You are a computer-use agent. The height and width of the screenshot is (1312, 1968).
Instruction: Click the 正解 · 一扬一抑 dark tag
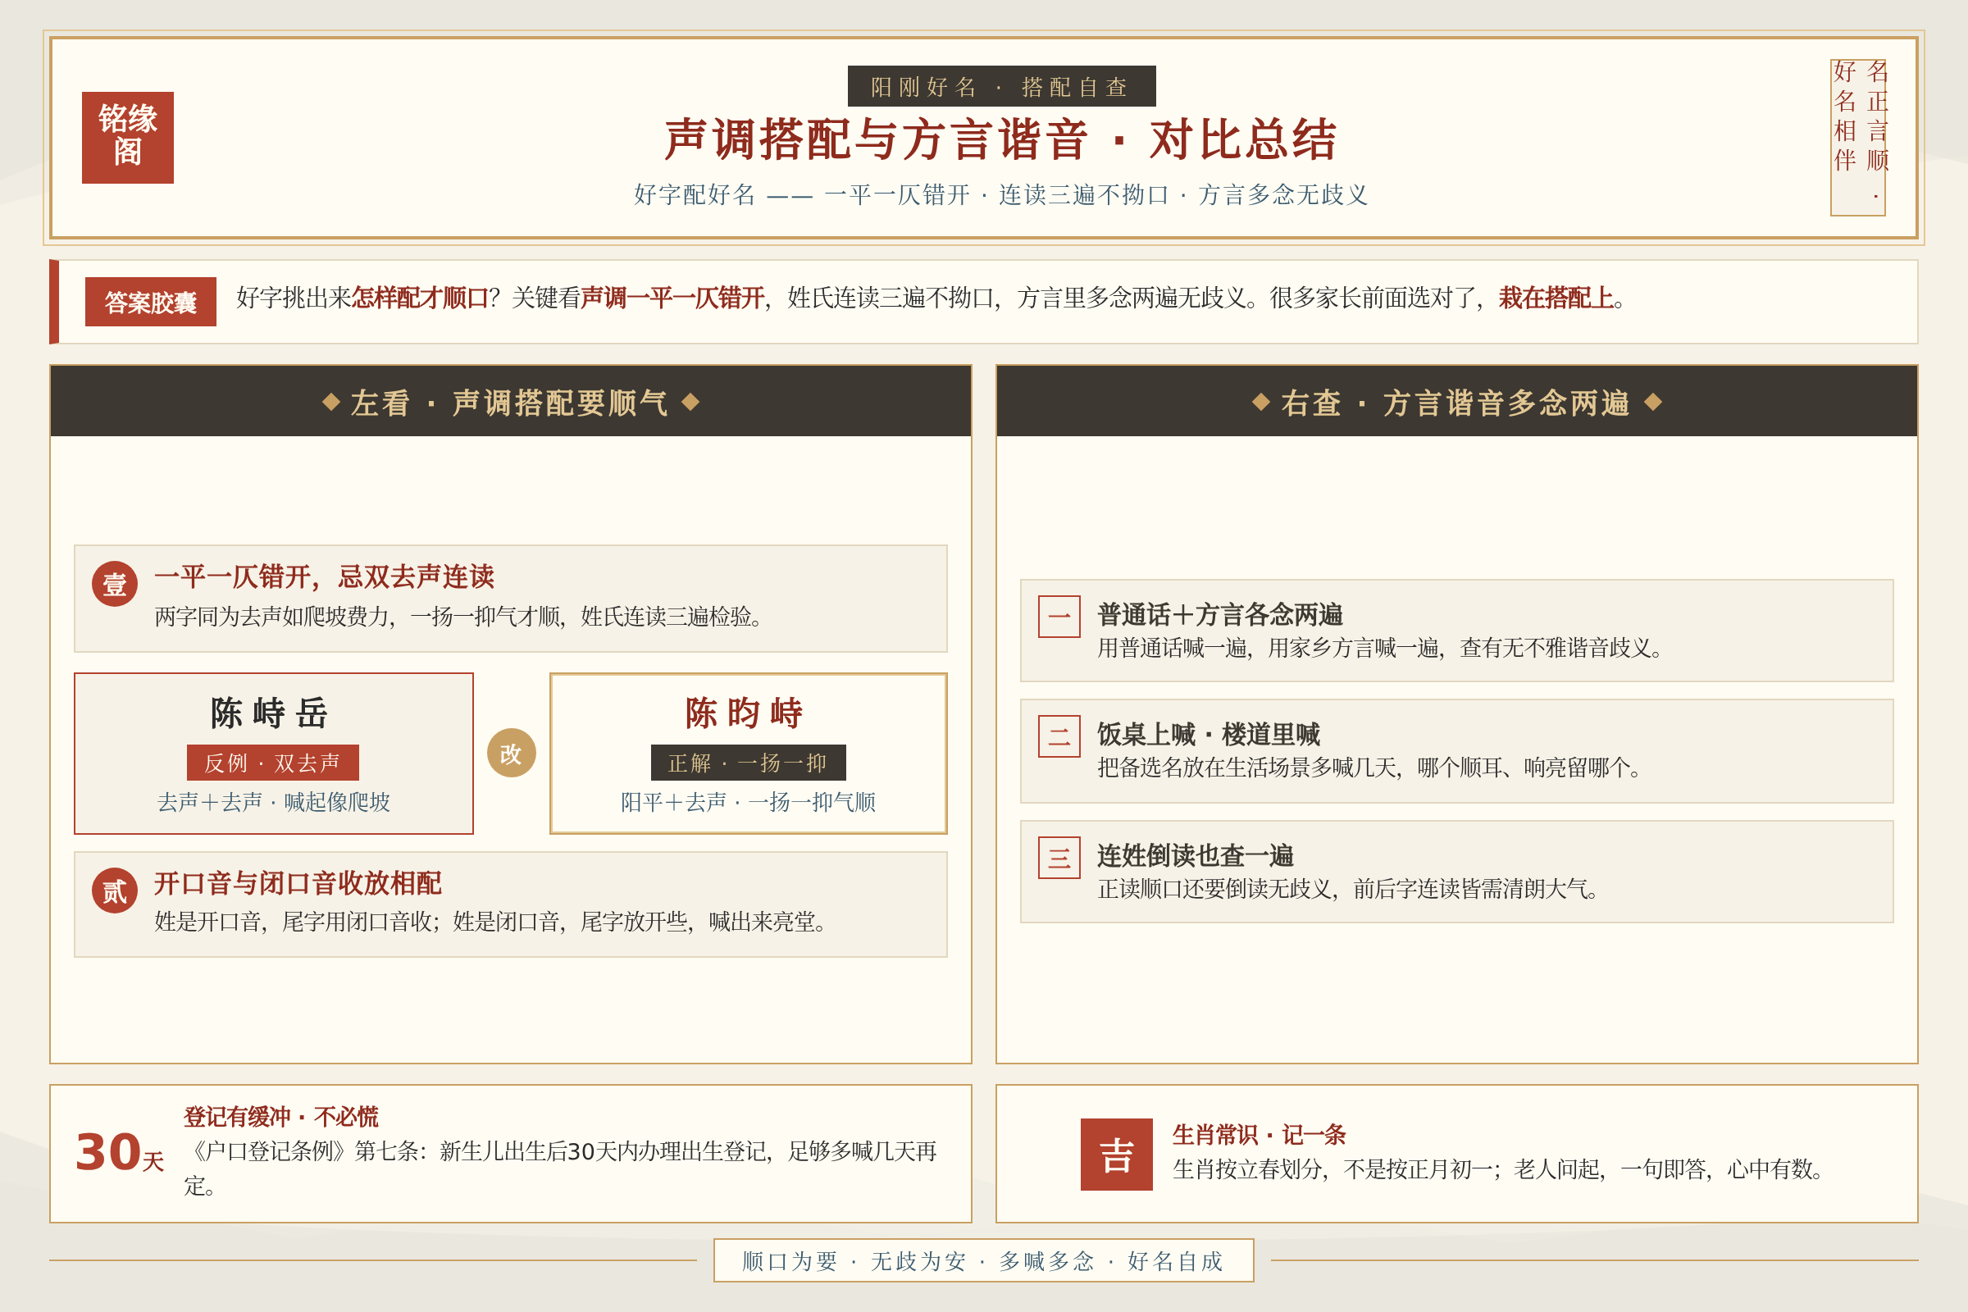point(748,763)
